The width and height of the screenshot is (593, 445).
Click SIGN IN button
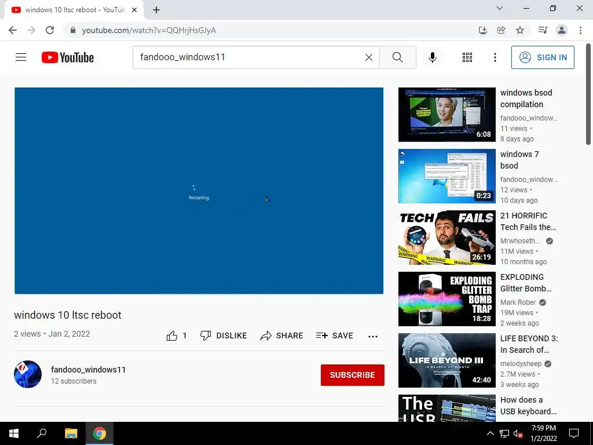(543, 57)
